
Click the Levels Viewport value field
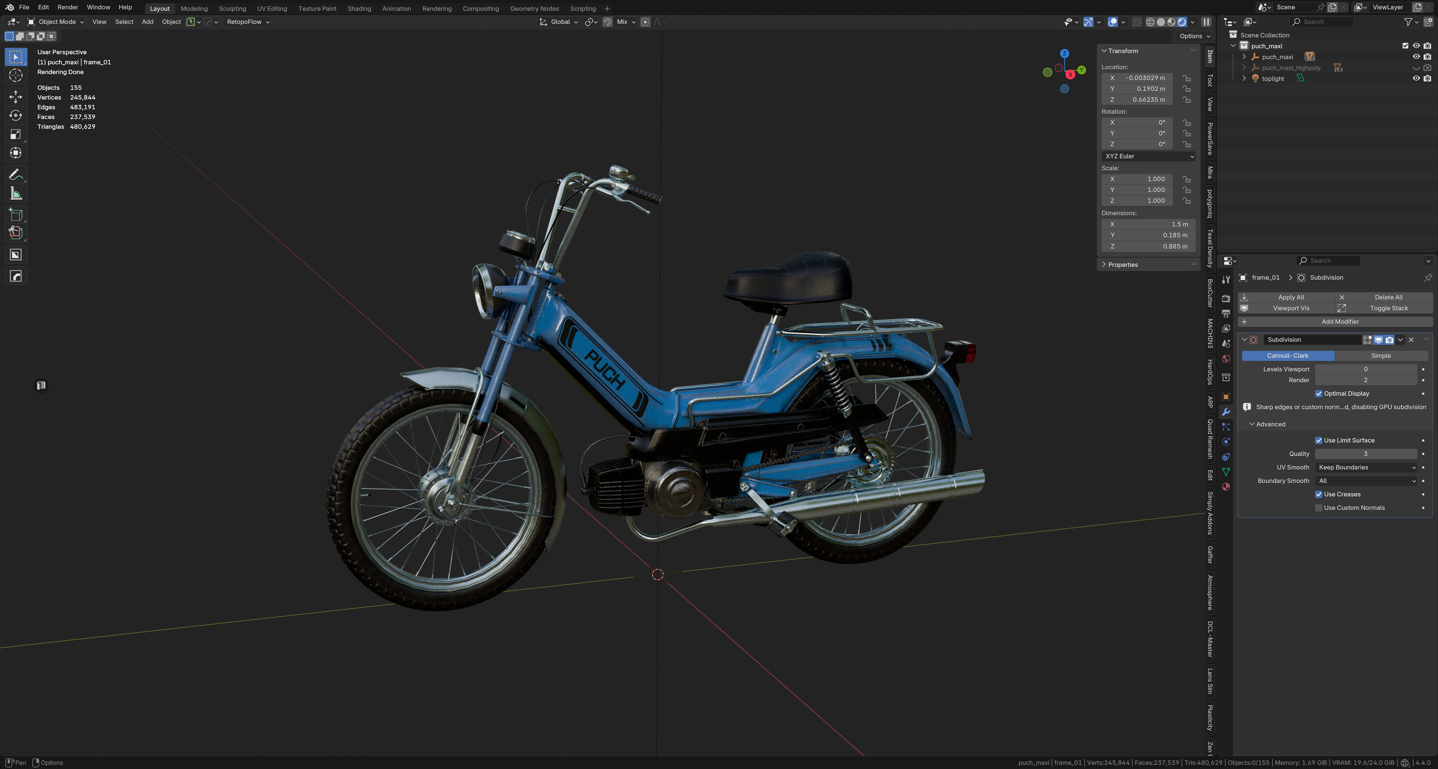(x=1365, y=370)
